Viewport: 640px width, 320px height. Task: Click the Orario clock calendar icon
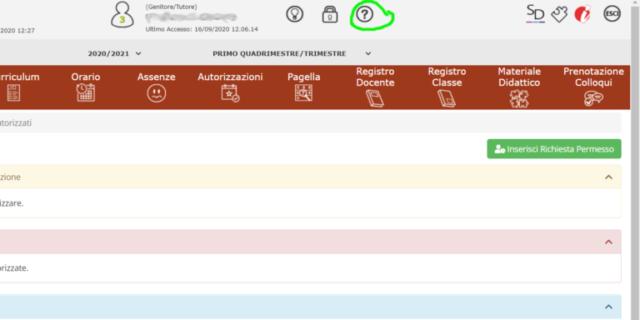click(86, 92)
